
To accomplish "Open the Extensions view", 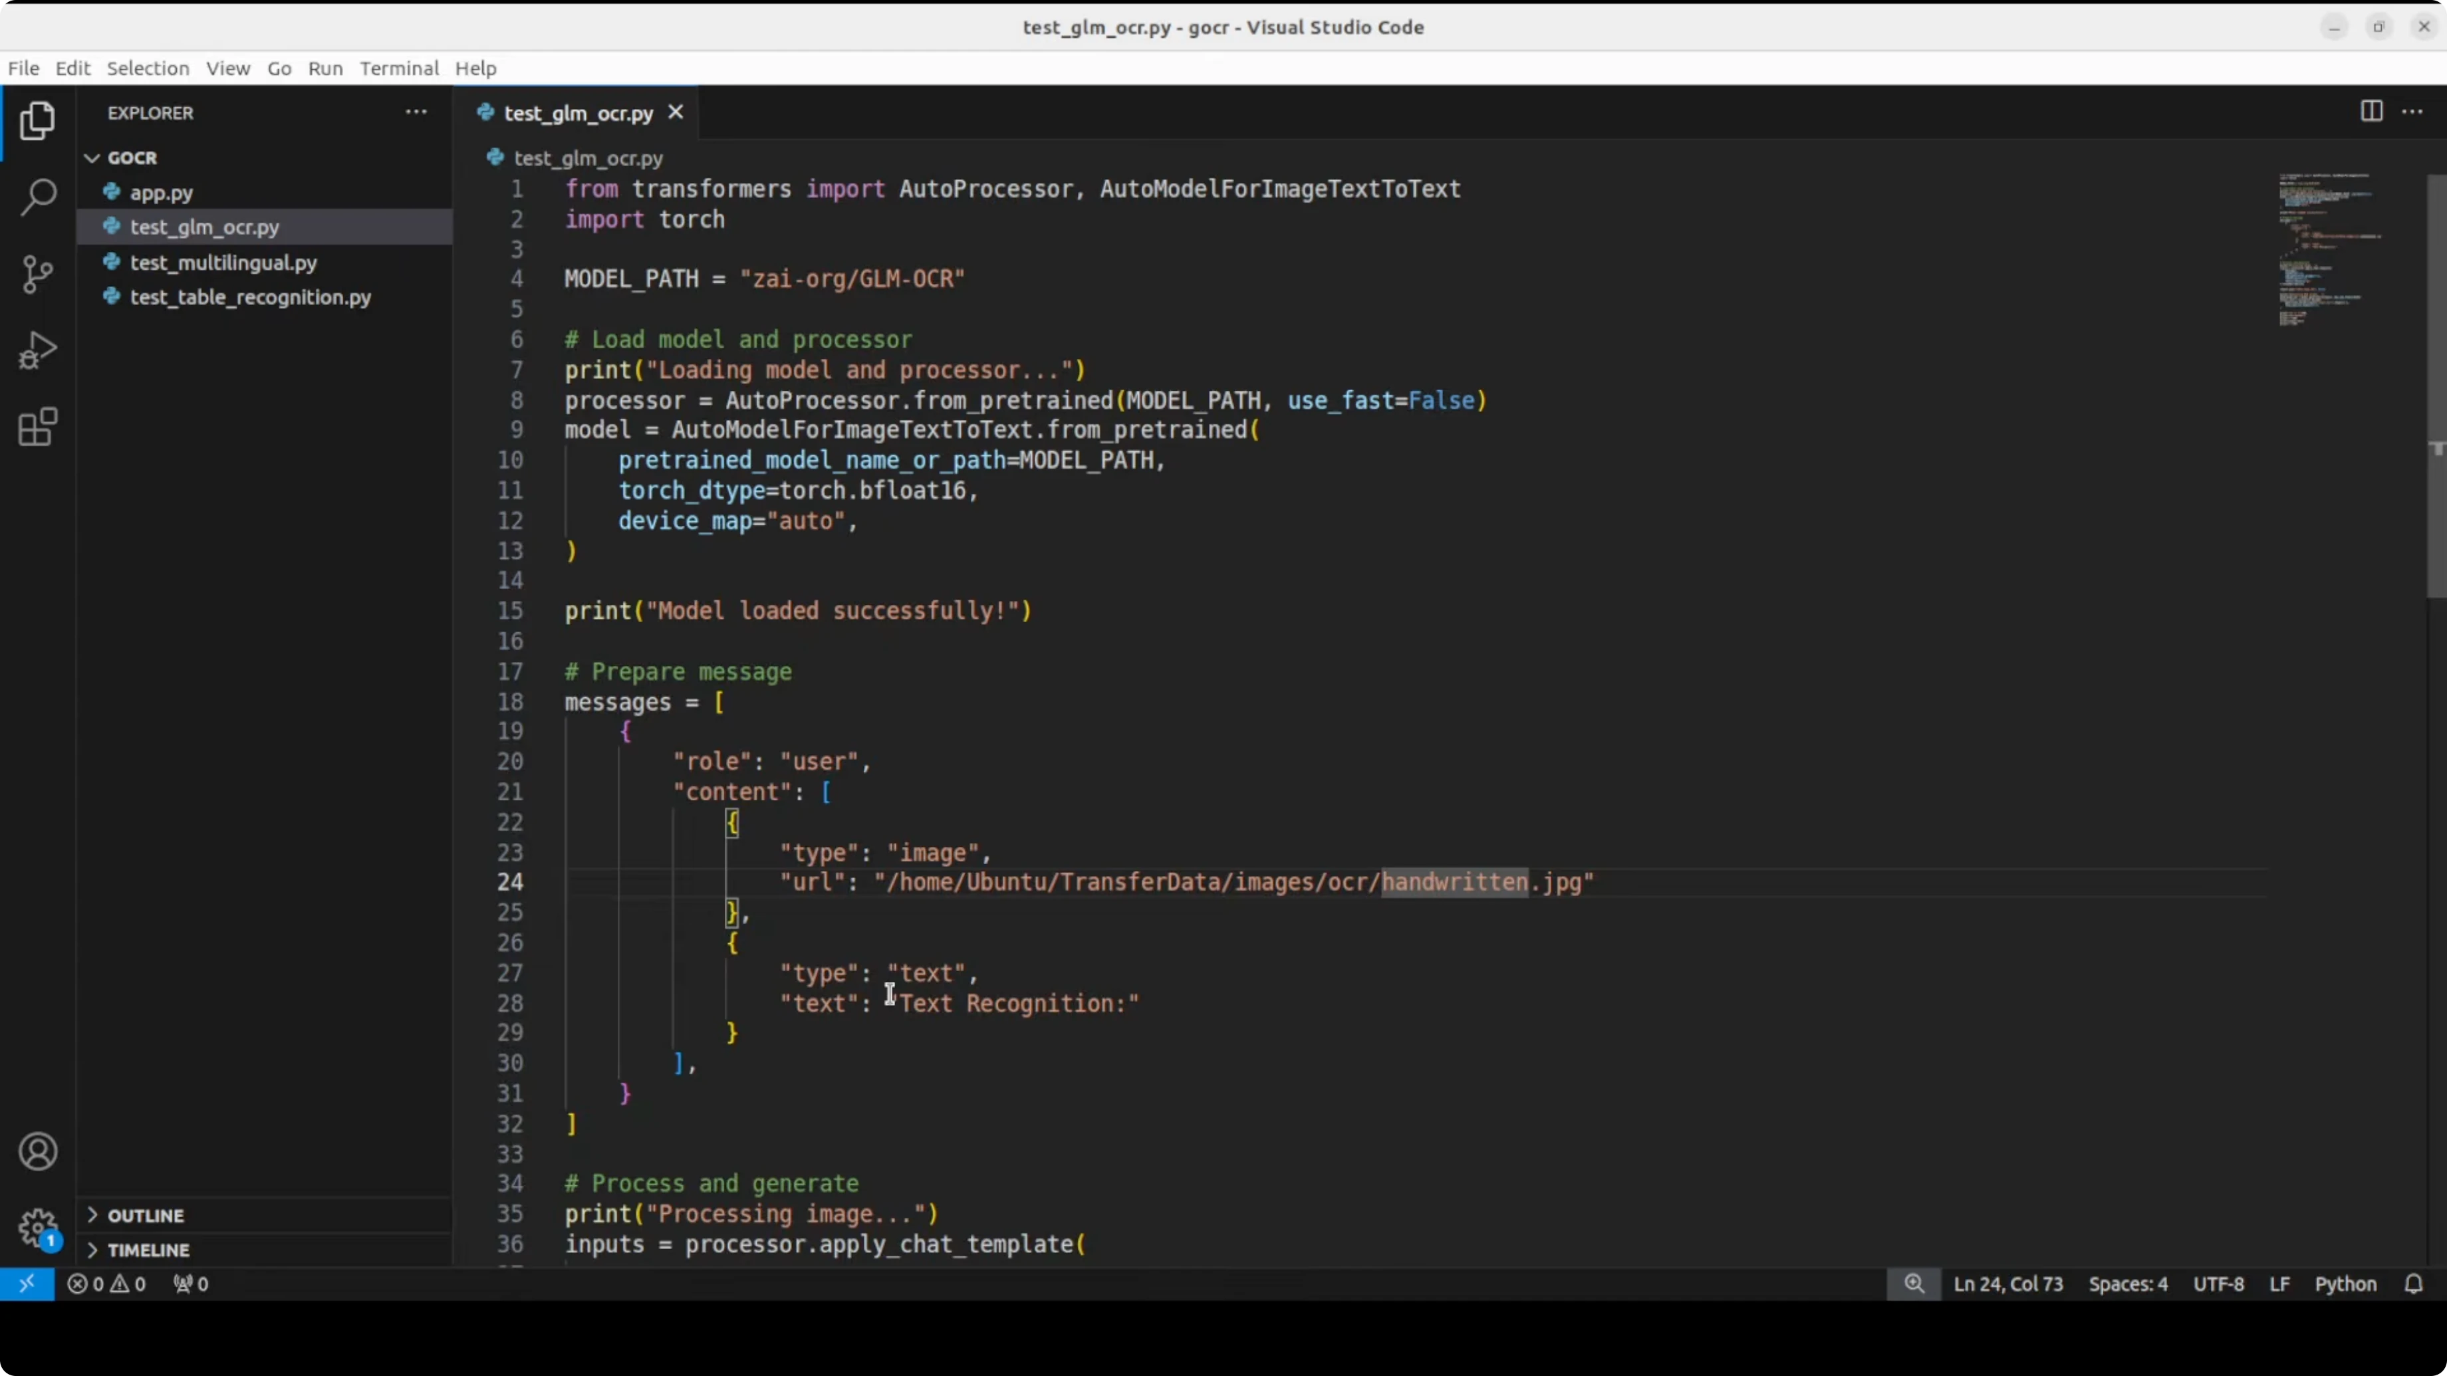I will pyautogui.click(x=38, y=427).
